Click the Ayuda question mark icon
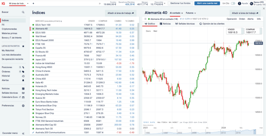This screenshot has height=136, width=266. (239, 3)
